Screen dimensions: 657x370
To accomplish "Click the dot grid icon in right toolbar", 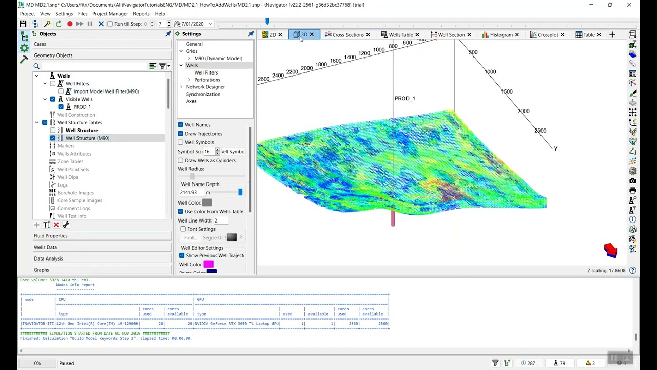I will pos(632,112).
